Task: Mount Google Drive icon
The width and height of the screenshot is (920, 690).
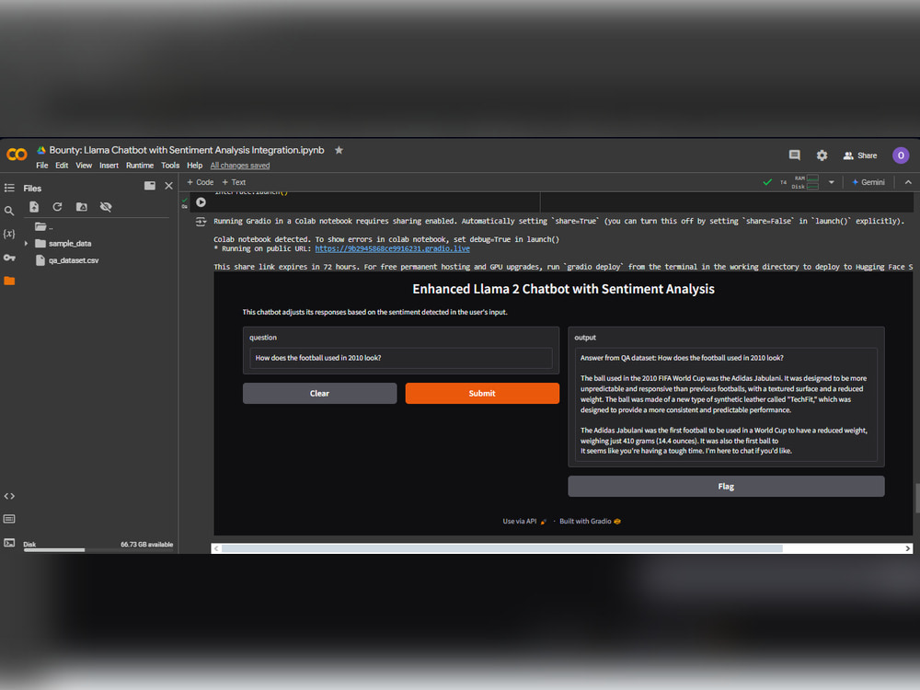Action: coord(82,206)
